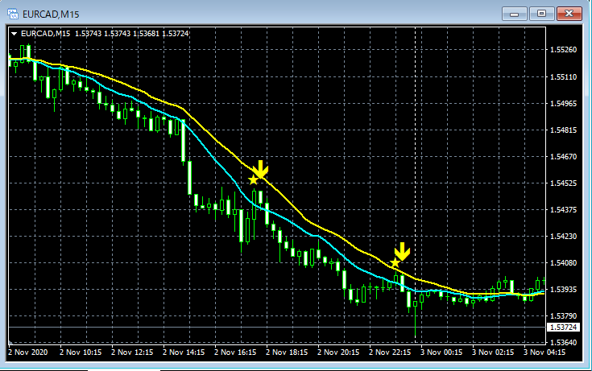Click time axis label 3 Nov 04:15
Viewport: 592px width, 371px height.
click(x=544, y=352)
